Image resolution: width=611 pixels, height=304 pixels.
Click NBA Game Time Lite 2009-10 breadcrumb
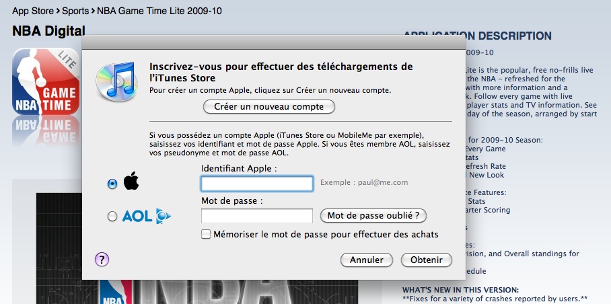coord(159,11)
